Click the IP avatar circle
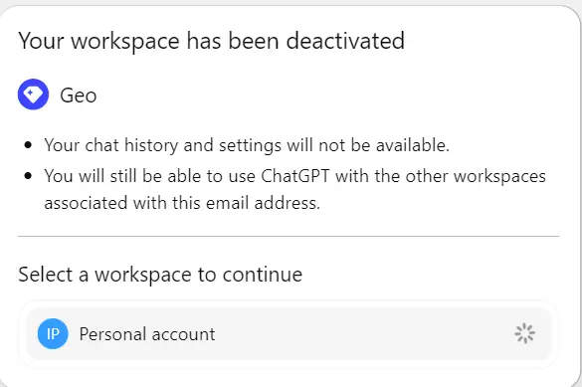Image resolution: width=582 pixels, height=387 pixels. [x=53, y=334]
